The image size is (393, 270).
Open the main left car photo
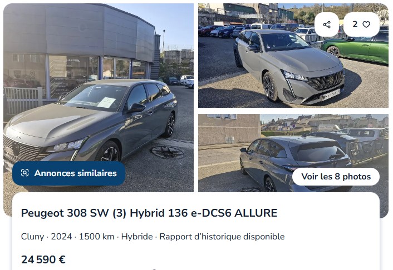[x=99, y=98]
